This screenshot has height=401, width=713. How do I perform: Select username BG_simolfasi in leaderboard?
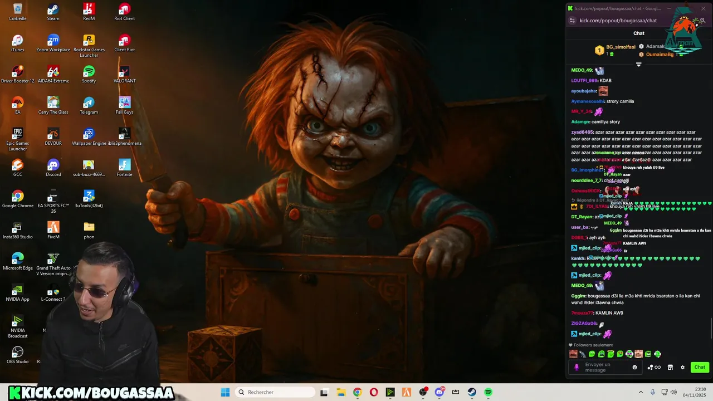(x=621, y=47)
